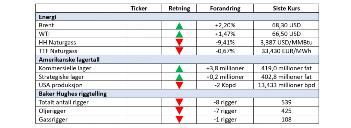Click the green arrow for Kommersielle lager
Image resolution: width=351 pixels, height=128 pixels.
pyautogui.click(x=179, y=69)
